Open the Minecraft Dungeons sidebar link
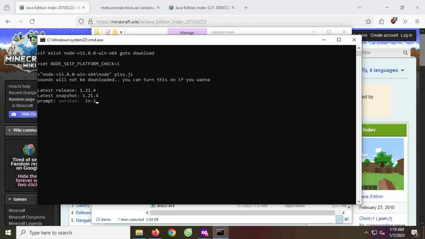 point(27,217)
